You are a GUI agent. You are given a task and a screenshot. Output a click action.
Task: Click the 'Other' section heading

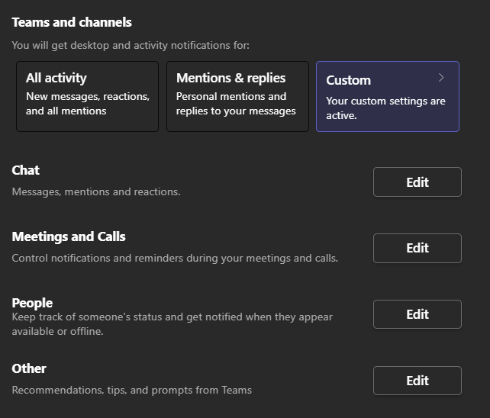click(x=29, y=368)
